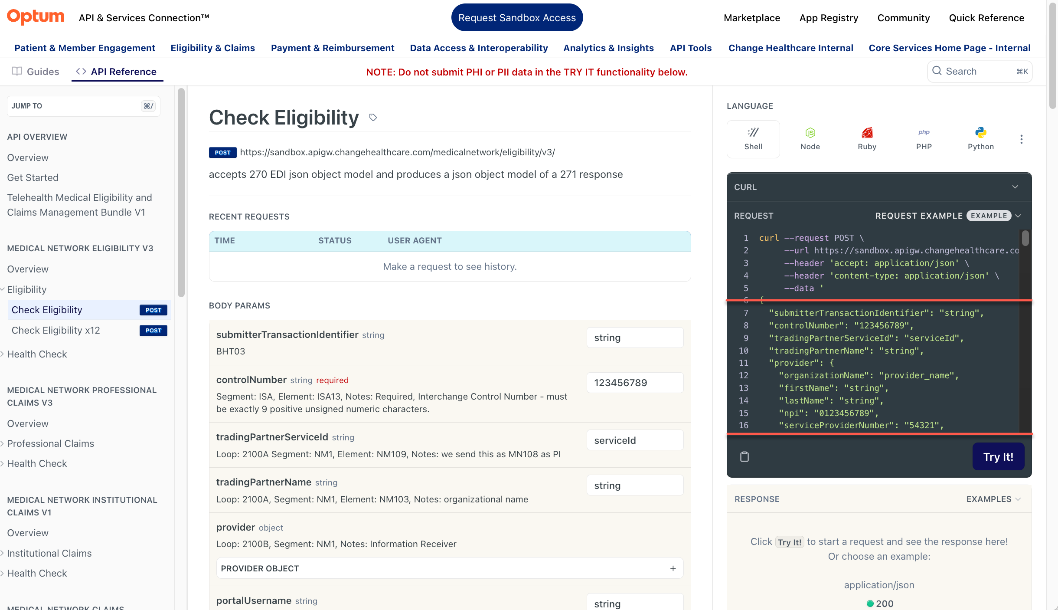
Task: Open Check Eligibility x12 endpoint
Action: point(89,330)
